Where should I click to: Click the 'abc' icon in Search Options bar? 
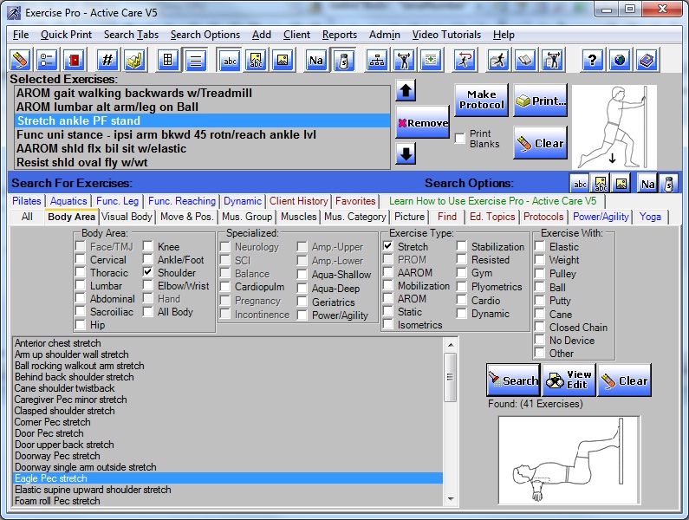point(580,184)
